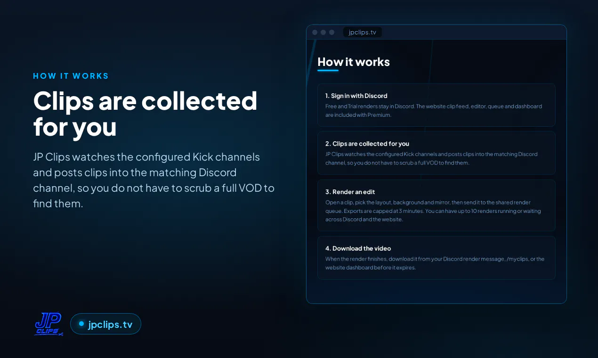Select the "1. Sign in with Discord" step title
598x358 pixels.
(x=356, y=96)
